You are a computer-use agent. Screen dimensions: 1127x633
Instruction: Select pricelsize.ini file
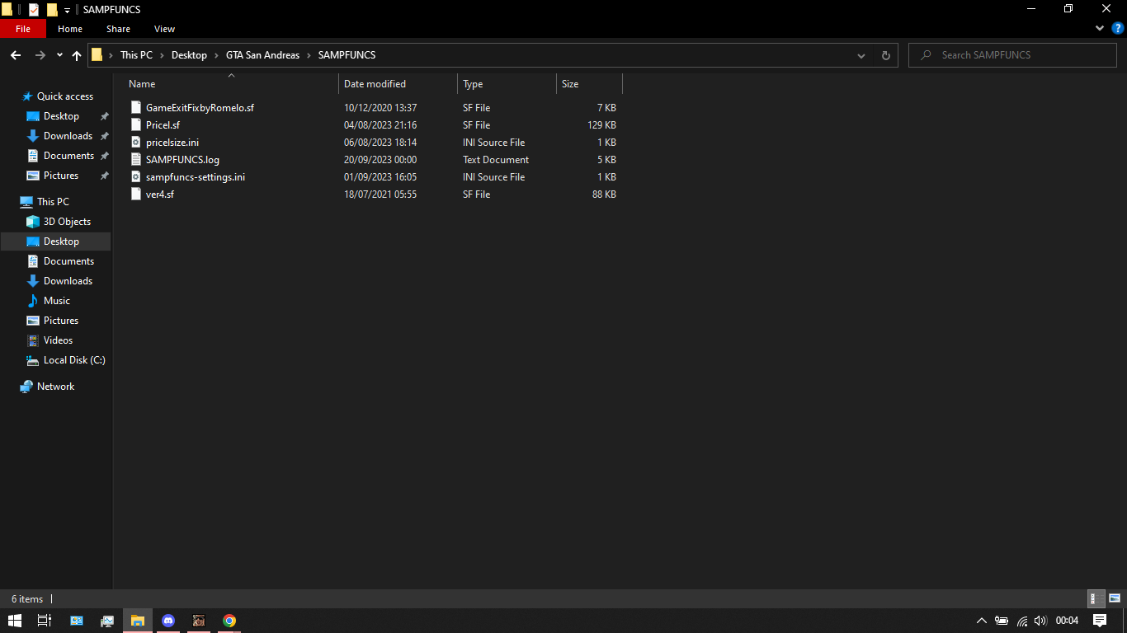[172, 143]
